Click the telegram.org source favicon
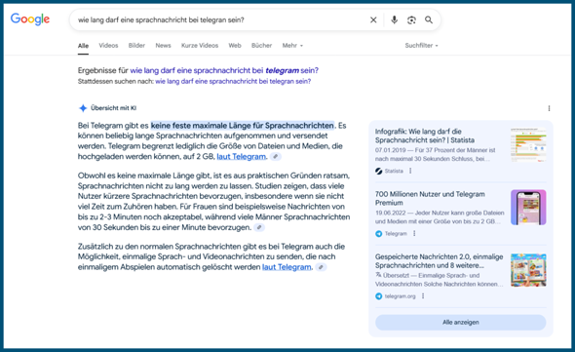575x352 pixels. [379, 296]
